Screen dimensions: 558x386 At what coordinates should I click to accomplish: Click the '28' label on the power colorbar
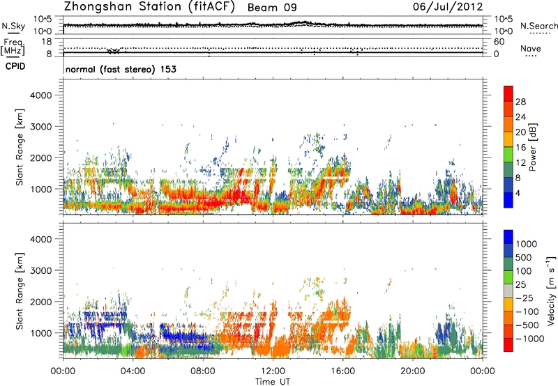[x=520, y=102]
